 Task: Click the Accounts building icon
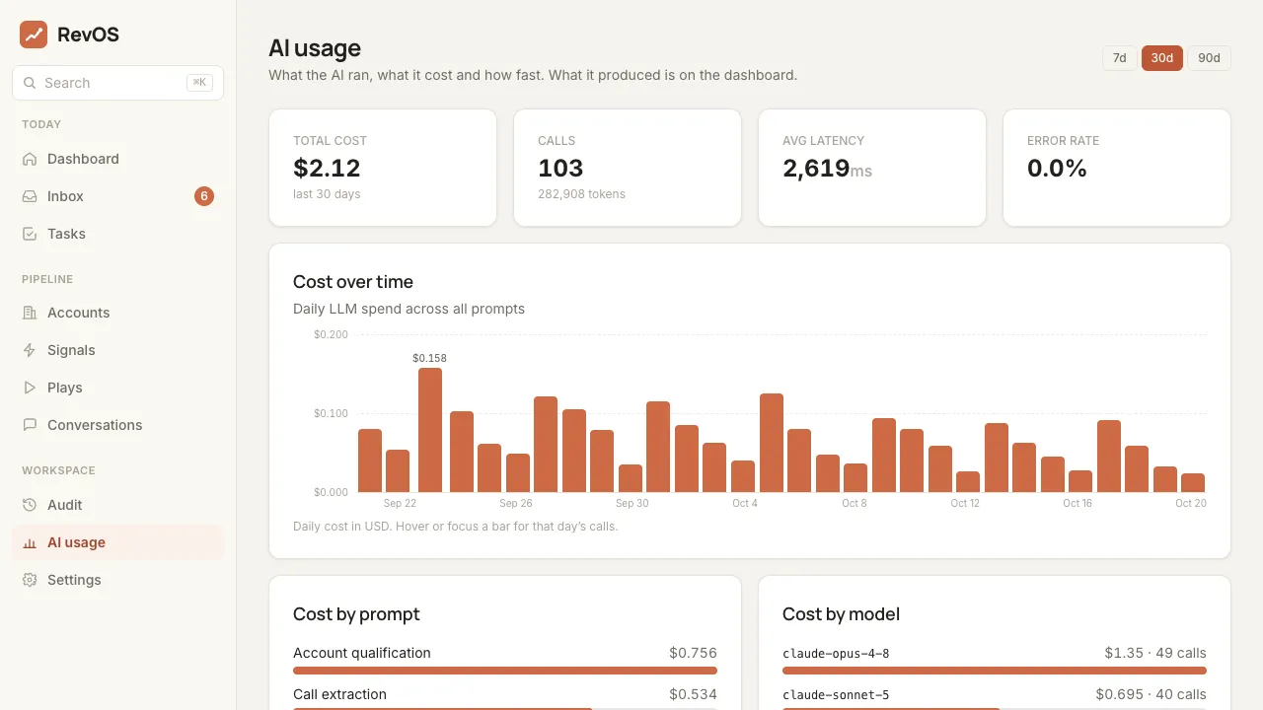point(30,313)
